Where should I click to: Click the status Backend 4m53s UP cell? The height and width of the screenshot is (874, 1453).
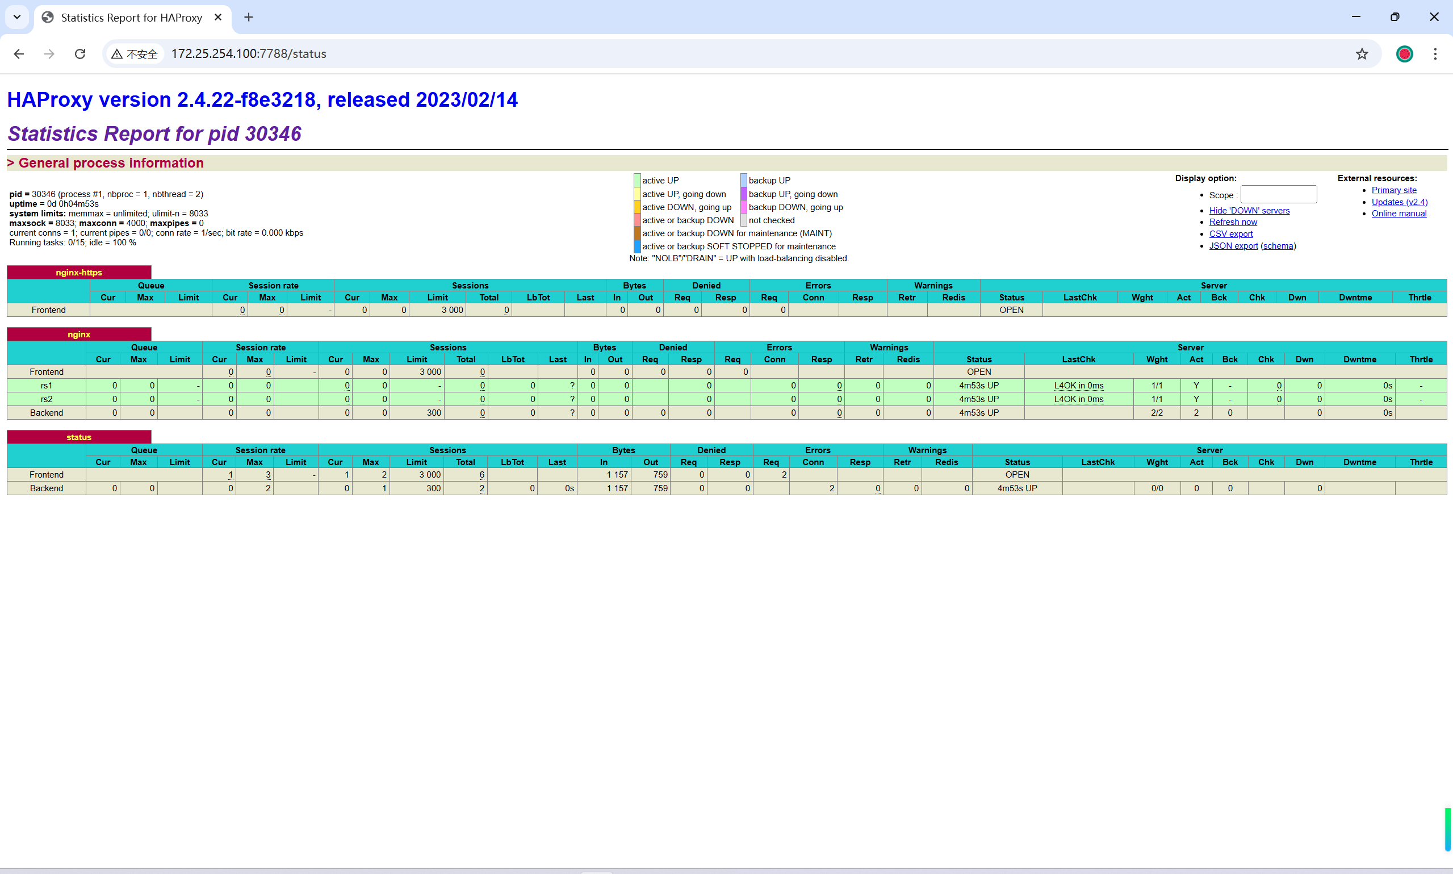[x=1017, y=488]
